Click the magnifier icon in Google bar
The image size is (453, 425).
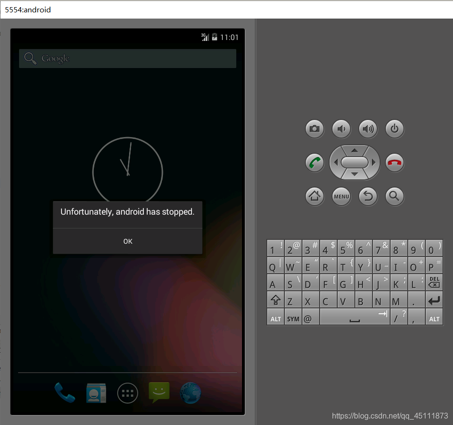coord(30,59)
